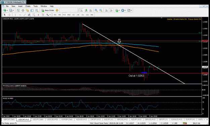Screen dimensions: 210x126
Task: Toggle Chart Shift button
Action: point(111,10)
